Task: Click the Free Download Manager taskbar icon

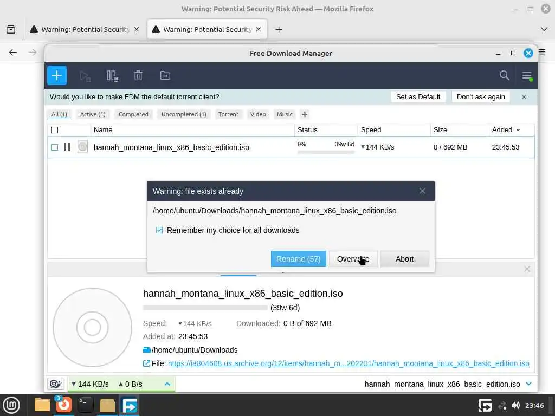Action: 129,405
